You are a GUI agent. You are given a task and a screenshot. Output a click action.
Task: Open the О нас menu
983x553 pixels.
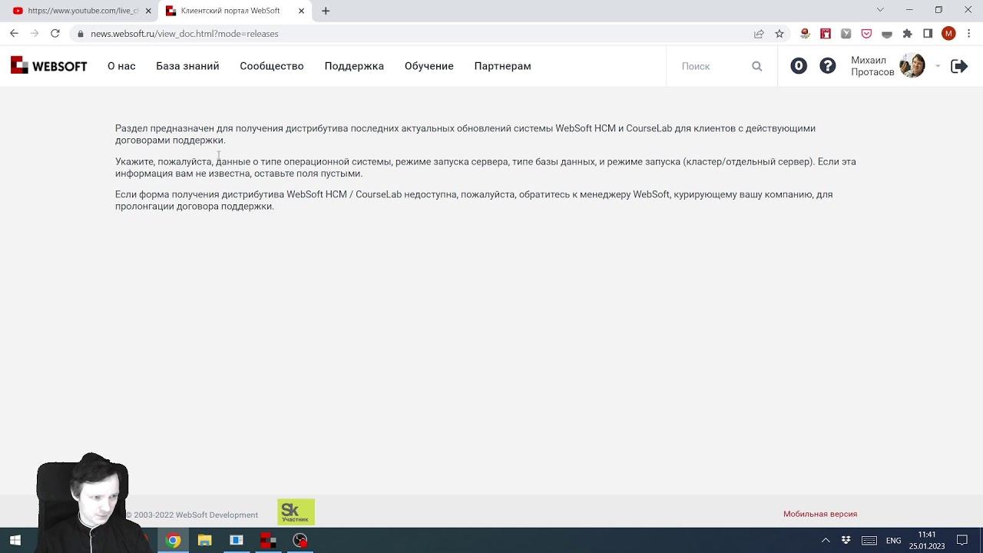(x=121, y=66)
